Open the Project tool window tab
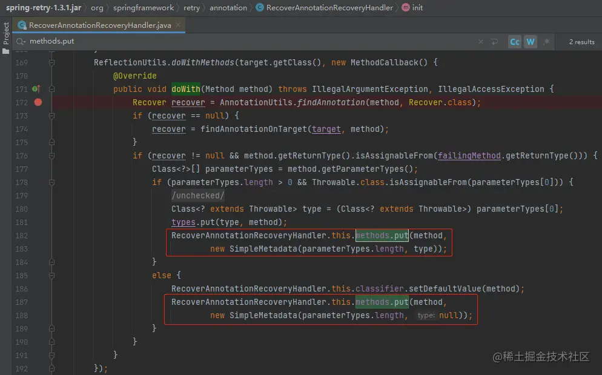This screenshot has width=602, height=375. (6, 33)
